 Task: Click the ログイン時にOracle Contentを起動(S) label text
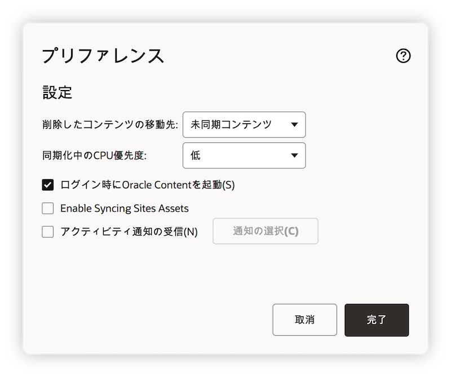[147, 185]
